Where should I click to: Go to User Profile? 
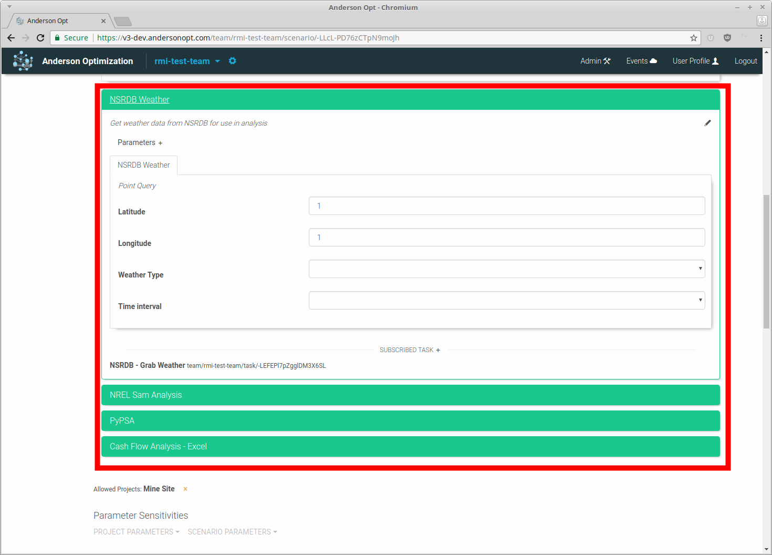click(695, 61)
